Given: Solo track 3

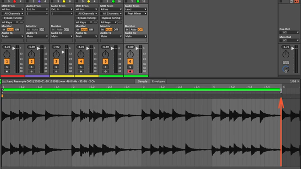Looking at the screenshot, I should click(x=56, y=67).
